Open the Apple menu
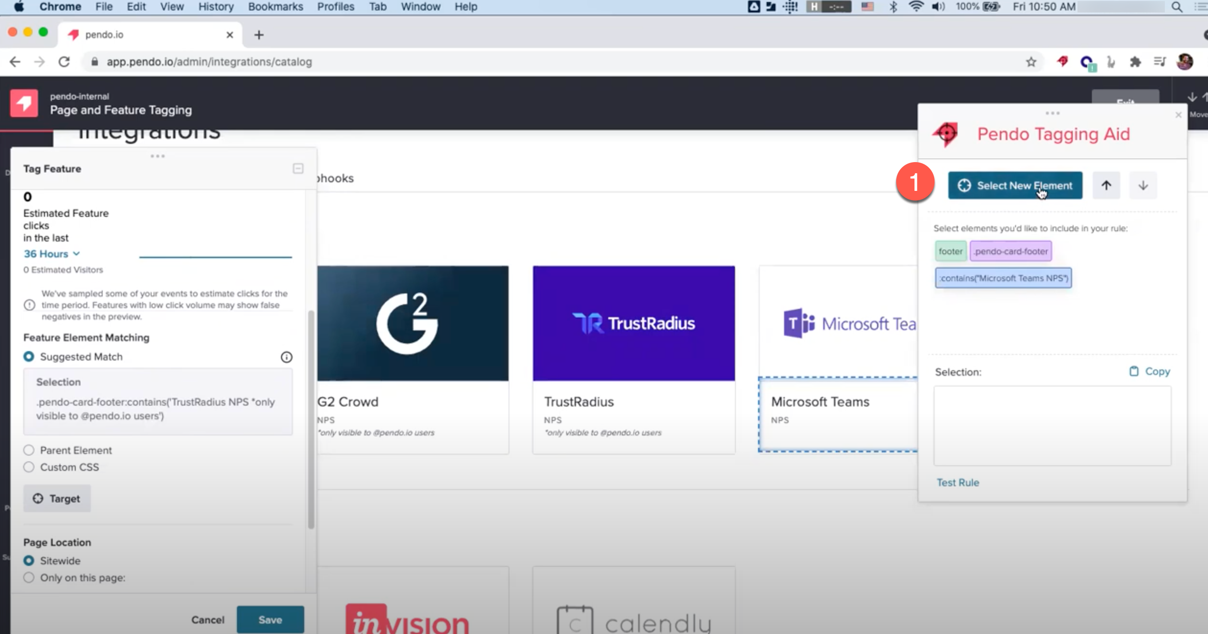The width and height of the screenshot is (1208, 634). (19, 7)
